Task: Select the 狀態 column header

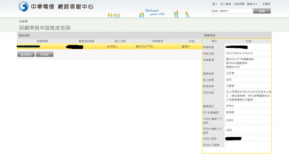Action: [191, 41]
